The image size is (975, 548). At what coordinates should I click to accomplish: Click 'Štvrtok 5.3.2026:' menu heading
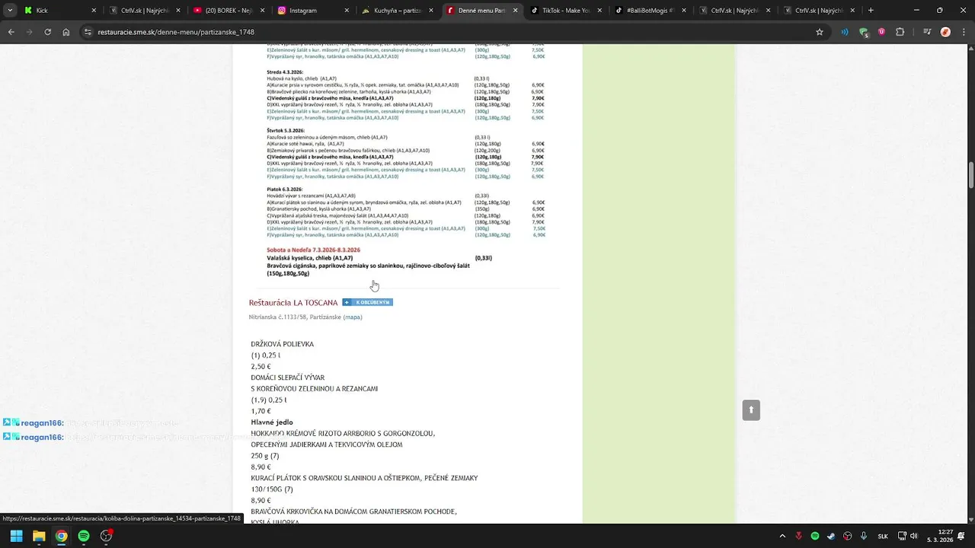286,131
